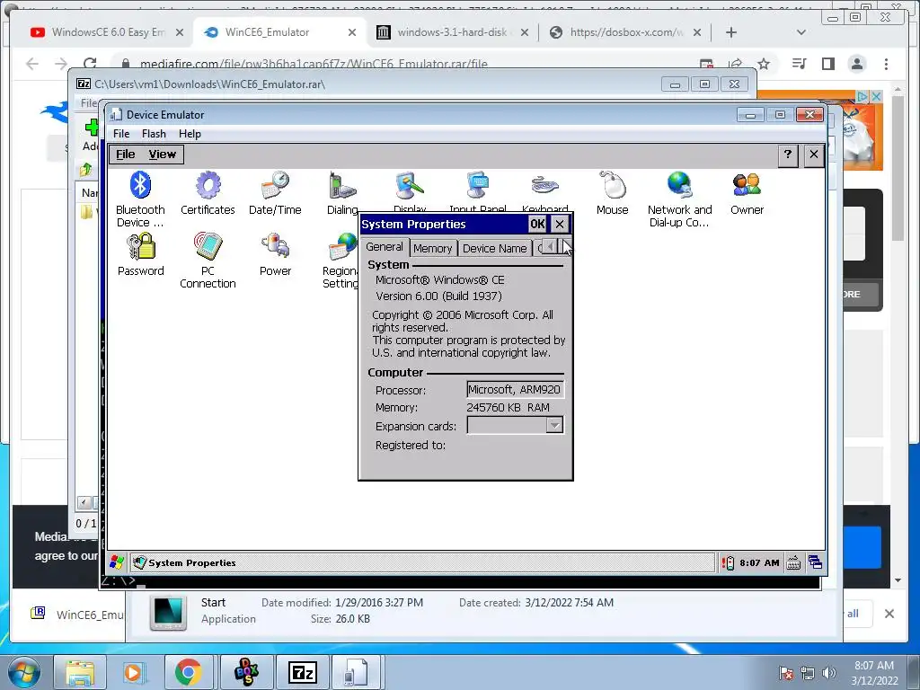The width and height of the screenshot is (920, 690).
Task: Click the CE taskbar show desktop icon
Action: pyautogui.click(x=815, y=562)
